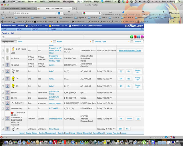This screenshot has width=183, height=146.
Task: Click the 192.168.0.16 address bar
Action: click(38, 13)
